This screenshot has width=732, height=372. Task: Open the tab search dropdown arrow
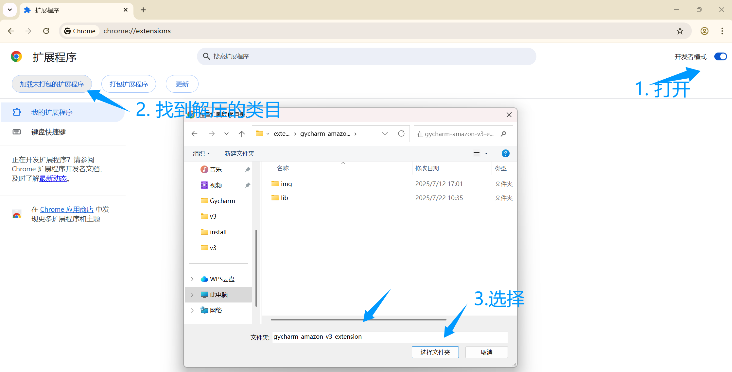(10, 10)
